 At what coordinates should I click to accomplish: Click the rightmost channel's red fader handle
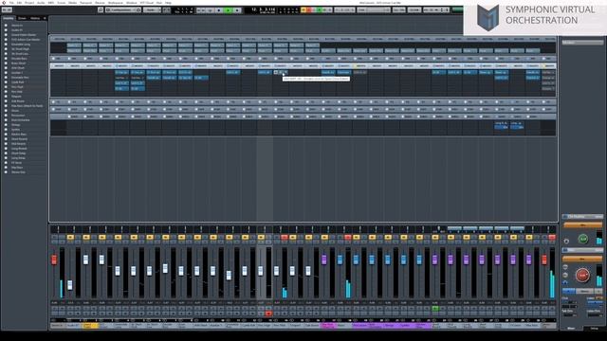[x=544, y=260]
